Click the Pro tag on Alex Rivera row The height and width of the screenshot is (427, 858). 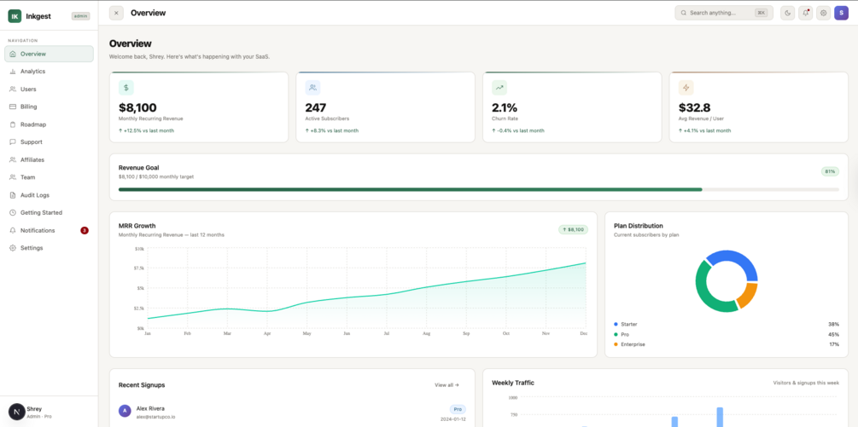pos(458,409)
